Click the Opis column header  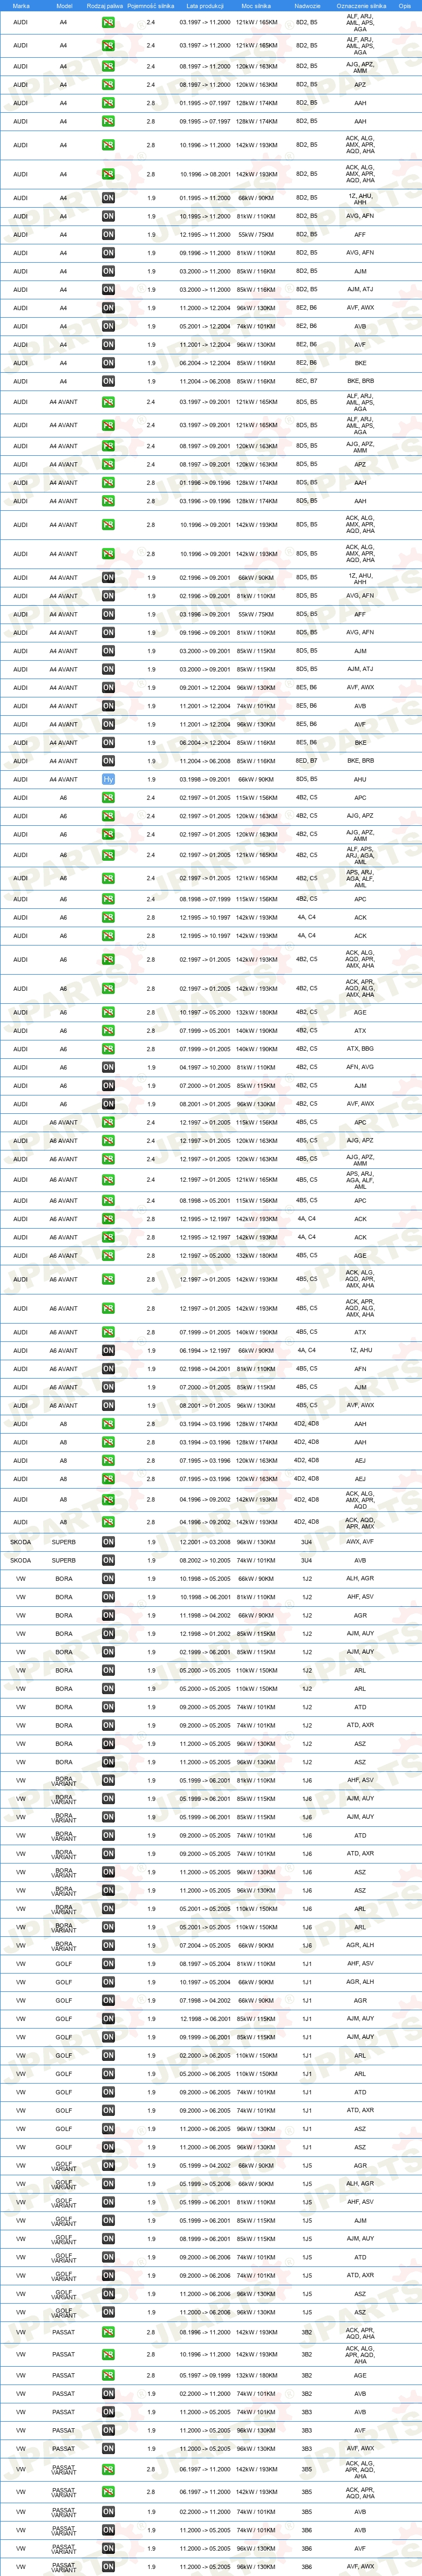point(405,6)
